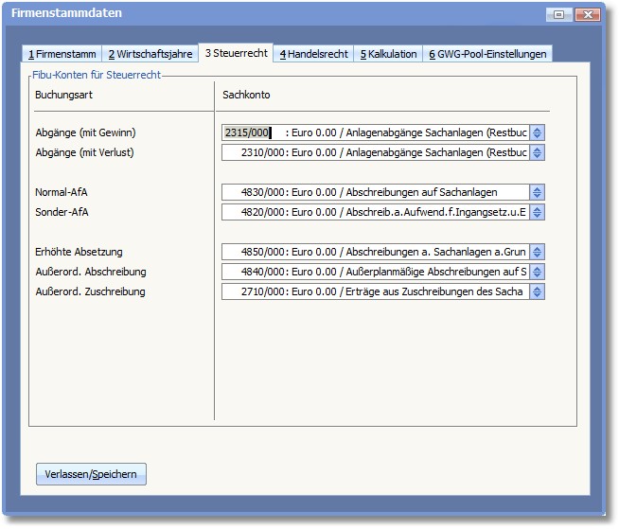Open the Firmenstamm tab

pyautogui.click(x=61, y=54)
